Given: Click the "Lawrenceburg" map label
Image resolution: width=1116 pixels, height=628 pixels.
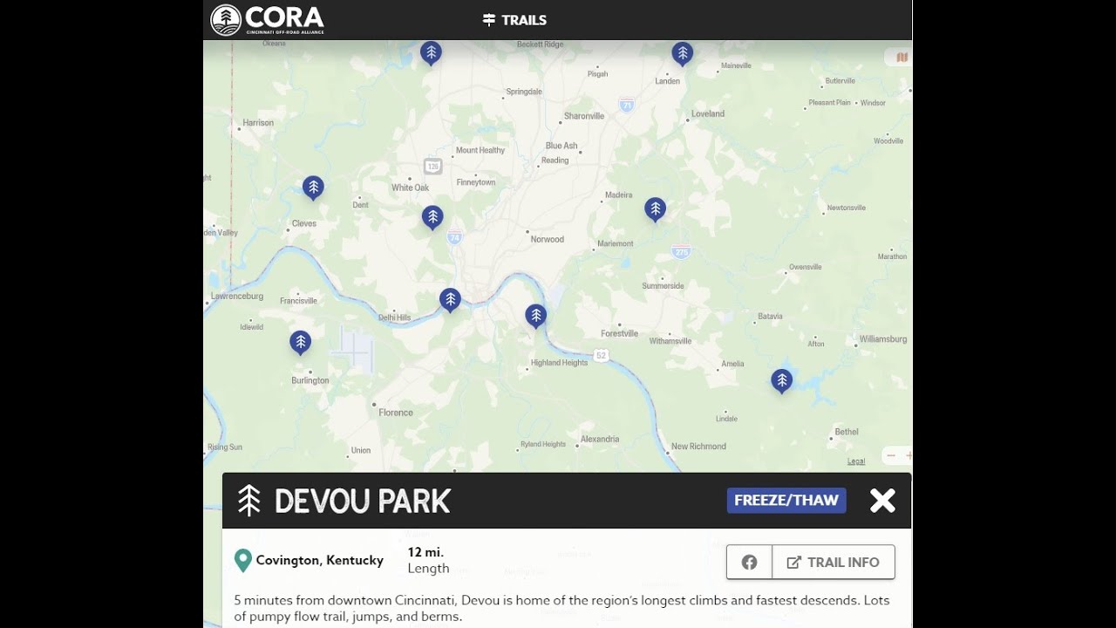Looking at the screenshot, I should point(237,296).
